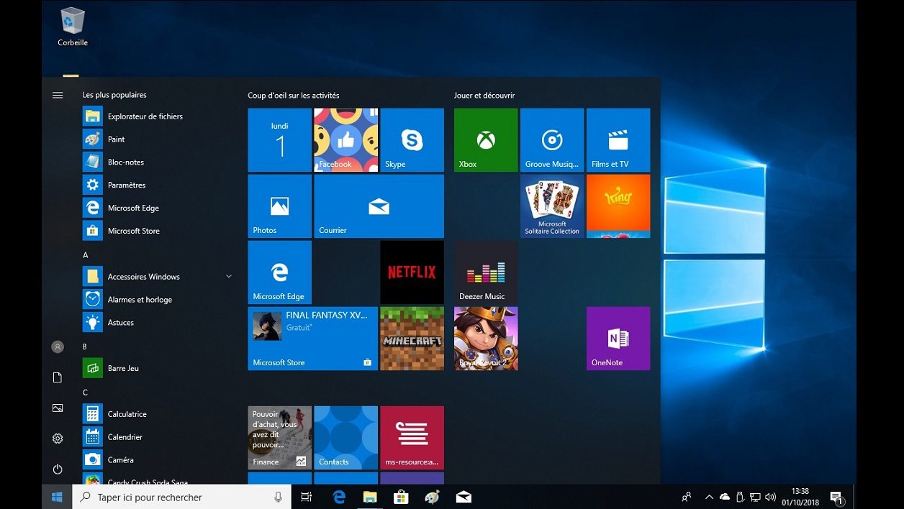Launch the Minecraft tile
The image size is (904, 509).
point(412,339)
